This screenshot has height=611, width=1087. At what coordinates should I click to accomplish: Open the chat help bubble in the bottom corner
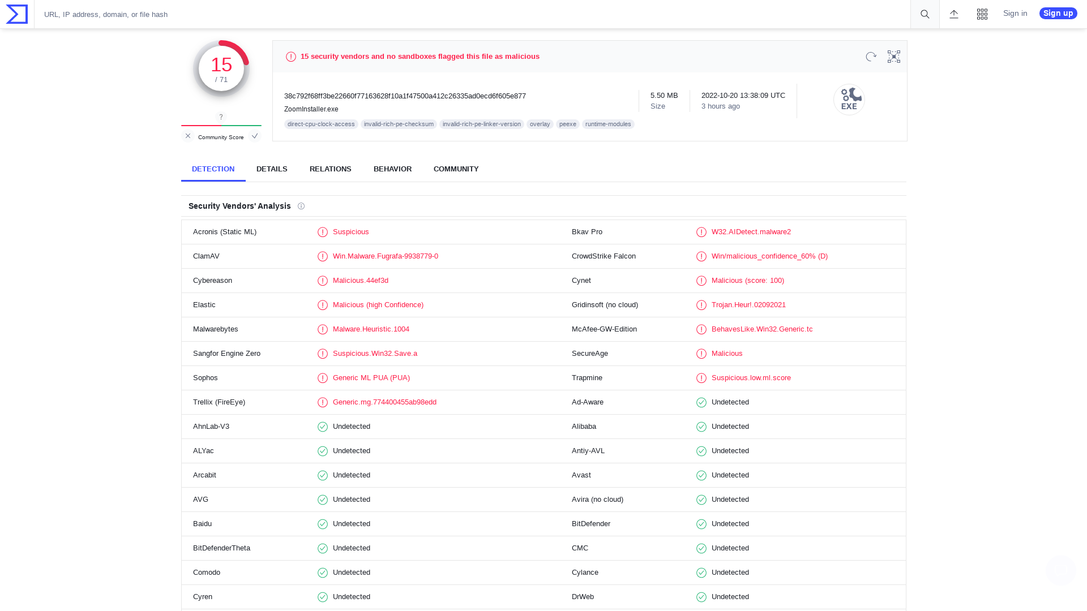coord(1061,570)
